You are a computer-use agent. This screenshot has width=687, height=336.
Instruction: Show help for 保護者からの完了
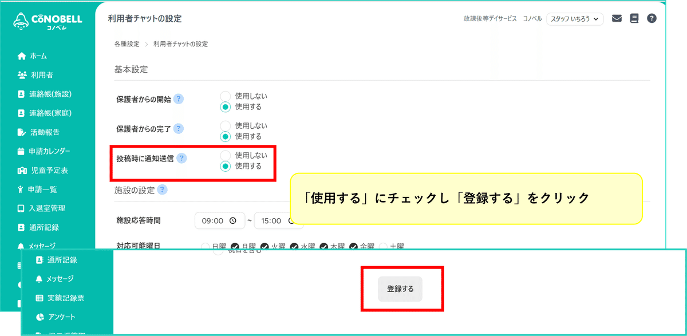click(179, 129)
